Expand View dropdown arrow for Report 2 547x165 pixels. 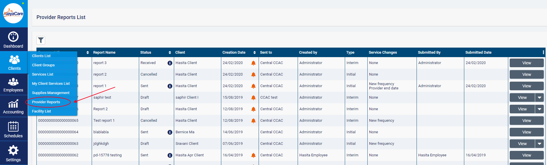(539, 109)
